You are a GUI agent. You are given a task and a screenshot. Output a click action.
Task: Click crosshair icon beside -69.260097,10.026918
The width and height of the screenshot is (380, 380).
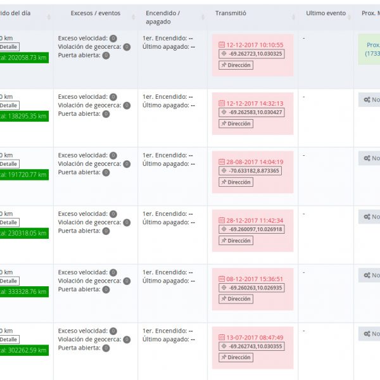[x=223, y=229]
